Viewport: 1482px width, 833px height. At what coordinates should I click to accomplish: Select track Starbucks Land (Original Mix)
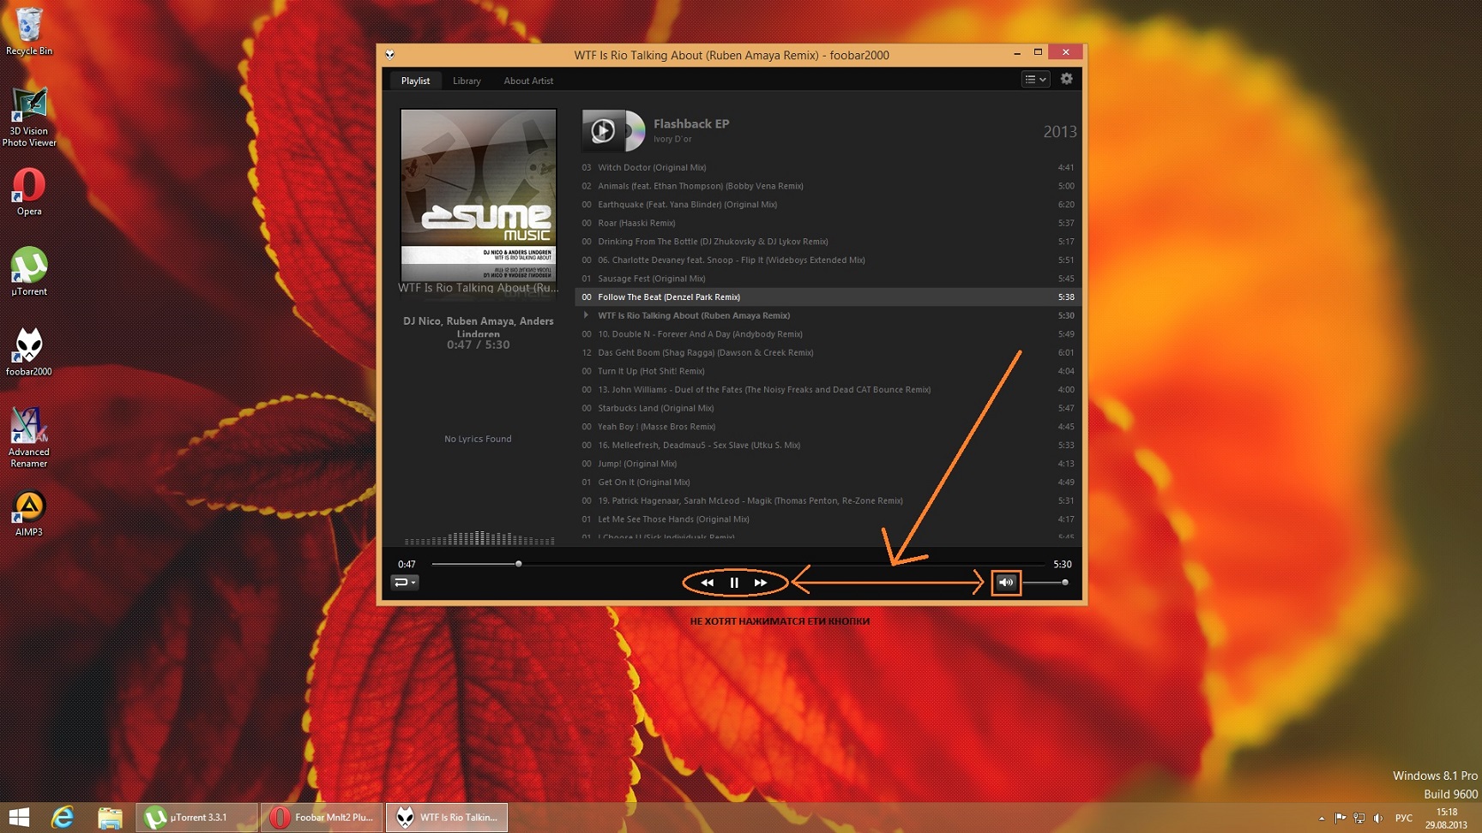point(829,408)
